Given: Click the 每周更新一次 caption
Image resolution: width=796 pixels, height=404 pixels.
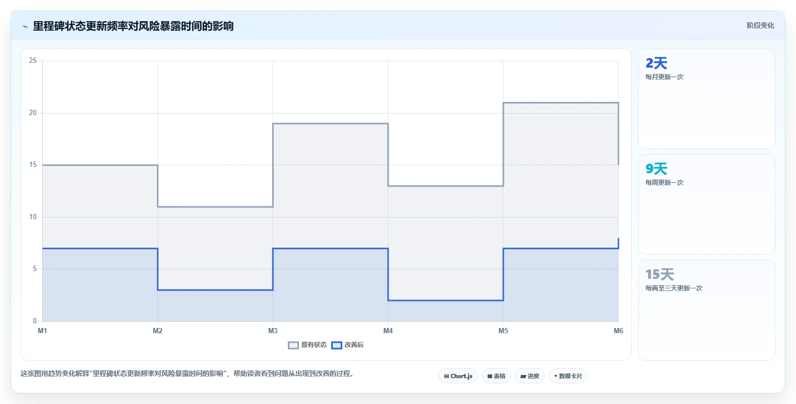Looking at the screenshot, I should click(664, 183).
